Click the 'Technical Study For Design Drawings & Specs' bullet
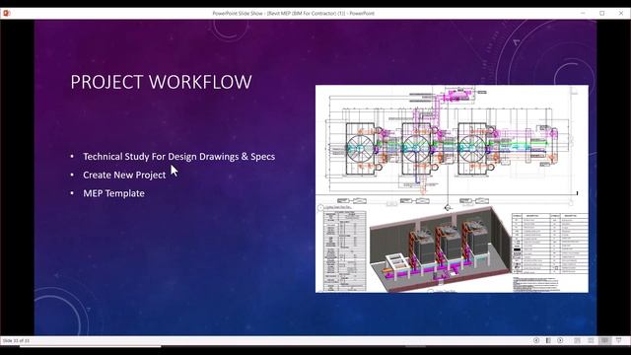 pos(179,157)
